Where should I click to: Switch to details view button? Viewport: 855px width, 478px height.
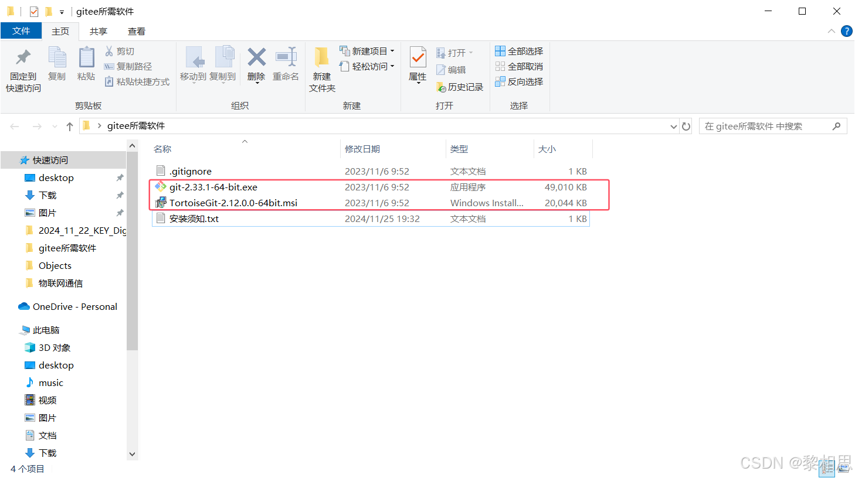pos(827,469)
